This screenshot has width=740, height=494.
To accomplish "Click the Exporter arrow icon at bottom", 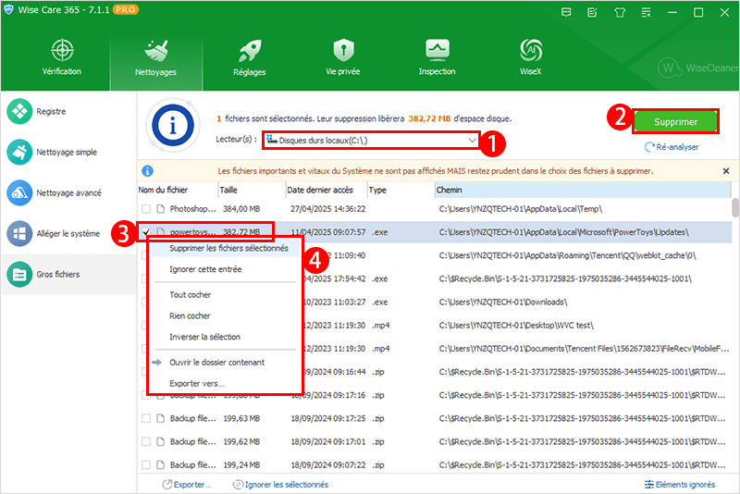I will coord(166,485).
